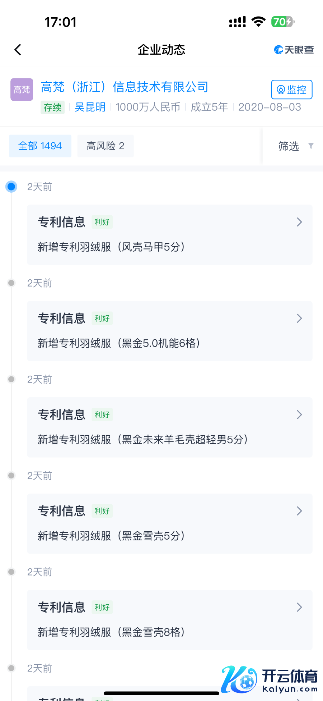
Task: Open the 新增专利羊绒服（黑金雪壳8格）card text
Action: 111,632
